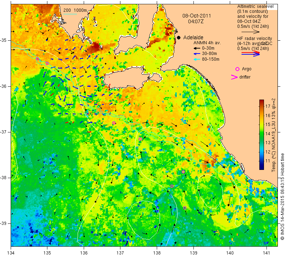Screen dimensions: 285x257
Task: Click the westernmost Argo circle on the map
Action: coord(37,59)
